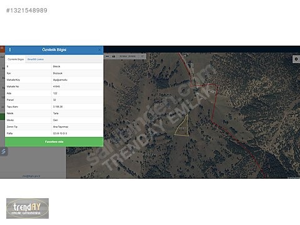300x225 pixels.
Task: Click the coordinates readout on map toolbar
Action: [127, 56]
